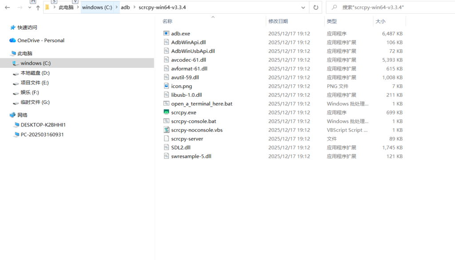Select 此电脑 in navigation tree
Screen dimensions: 455x260
click(x=25, y=53)
